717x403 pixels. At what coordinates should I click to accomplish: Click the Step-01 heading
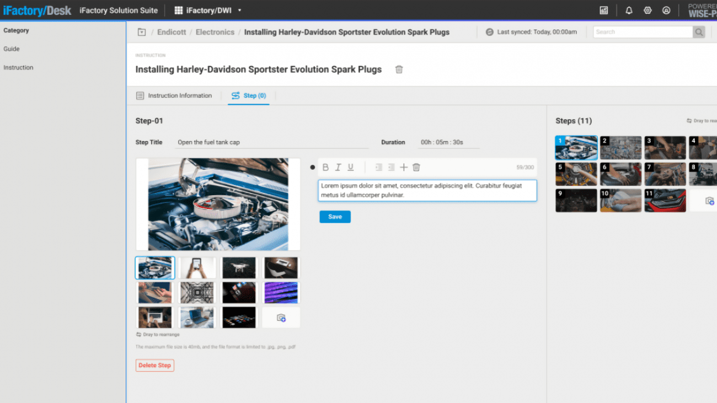pyautogui.click(x=149, y=121)
